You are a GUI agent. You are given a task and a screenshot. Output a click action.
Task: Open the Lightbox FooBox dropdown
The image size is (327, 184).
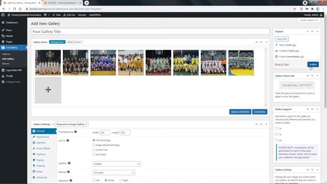pos(116,164)
